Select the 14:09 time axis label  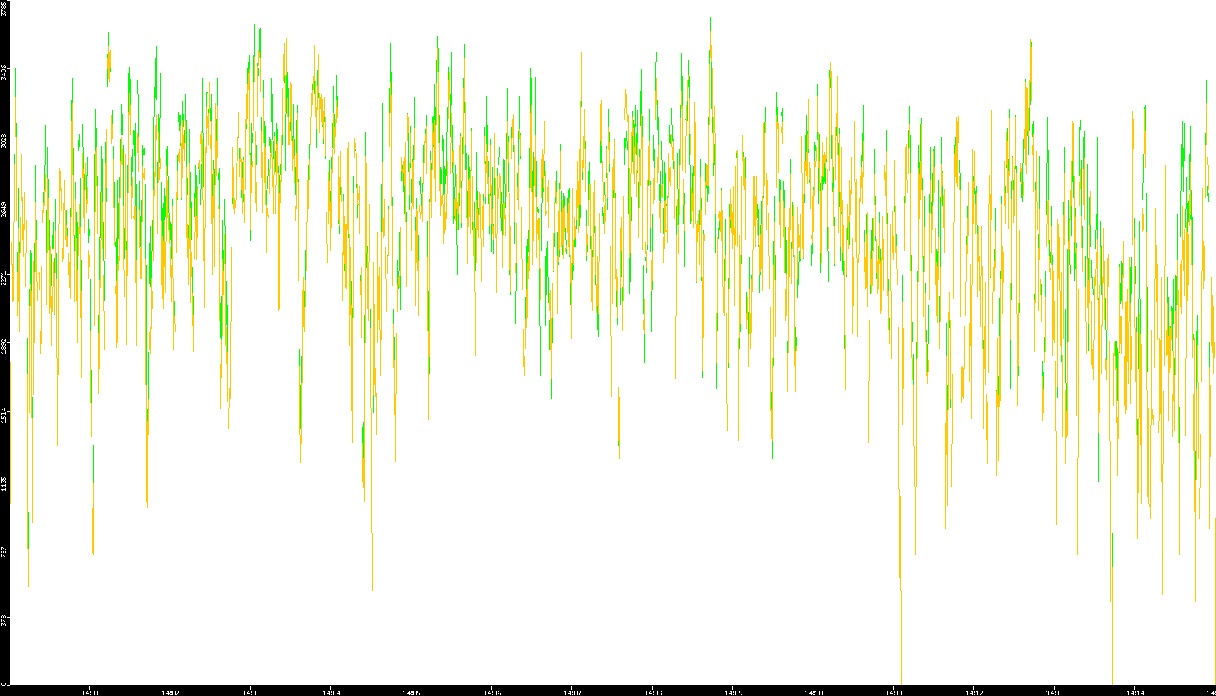[x=733, y=693]
